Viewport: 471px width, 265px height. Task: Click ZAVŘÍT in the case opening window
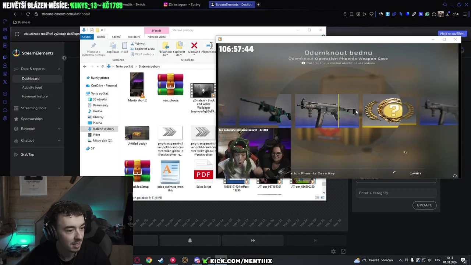pyautogui.click(x=415, y=173)
